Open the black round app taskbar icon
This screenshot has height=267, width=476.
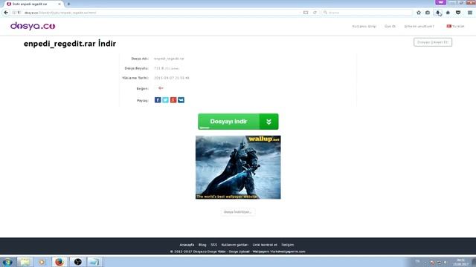tap(77, 262)
